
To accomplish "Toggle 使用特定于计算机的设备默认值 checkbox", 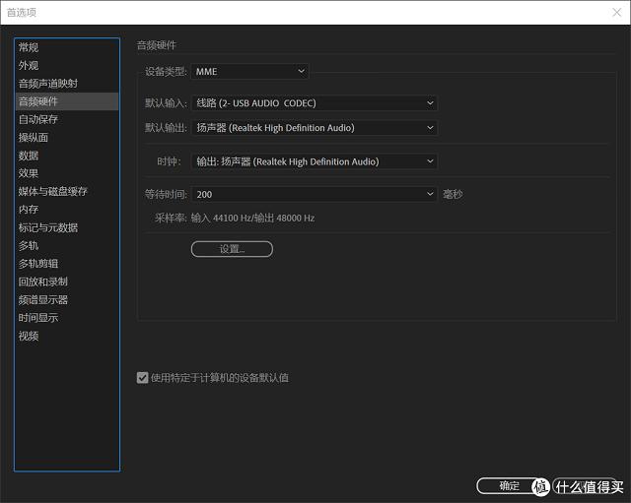I will click(143, 378).
